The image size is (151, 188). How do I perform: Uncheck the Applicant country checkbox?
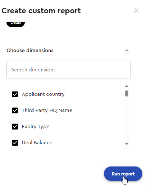coord(15,94)
